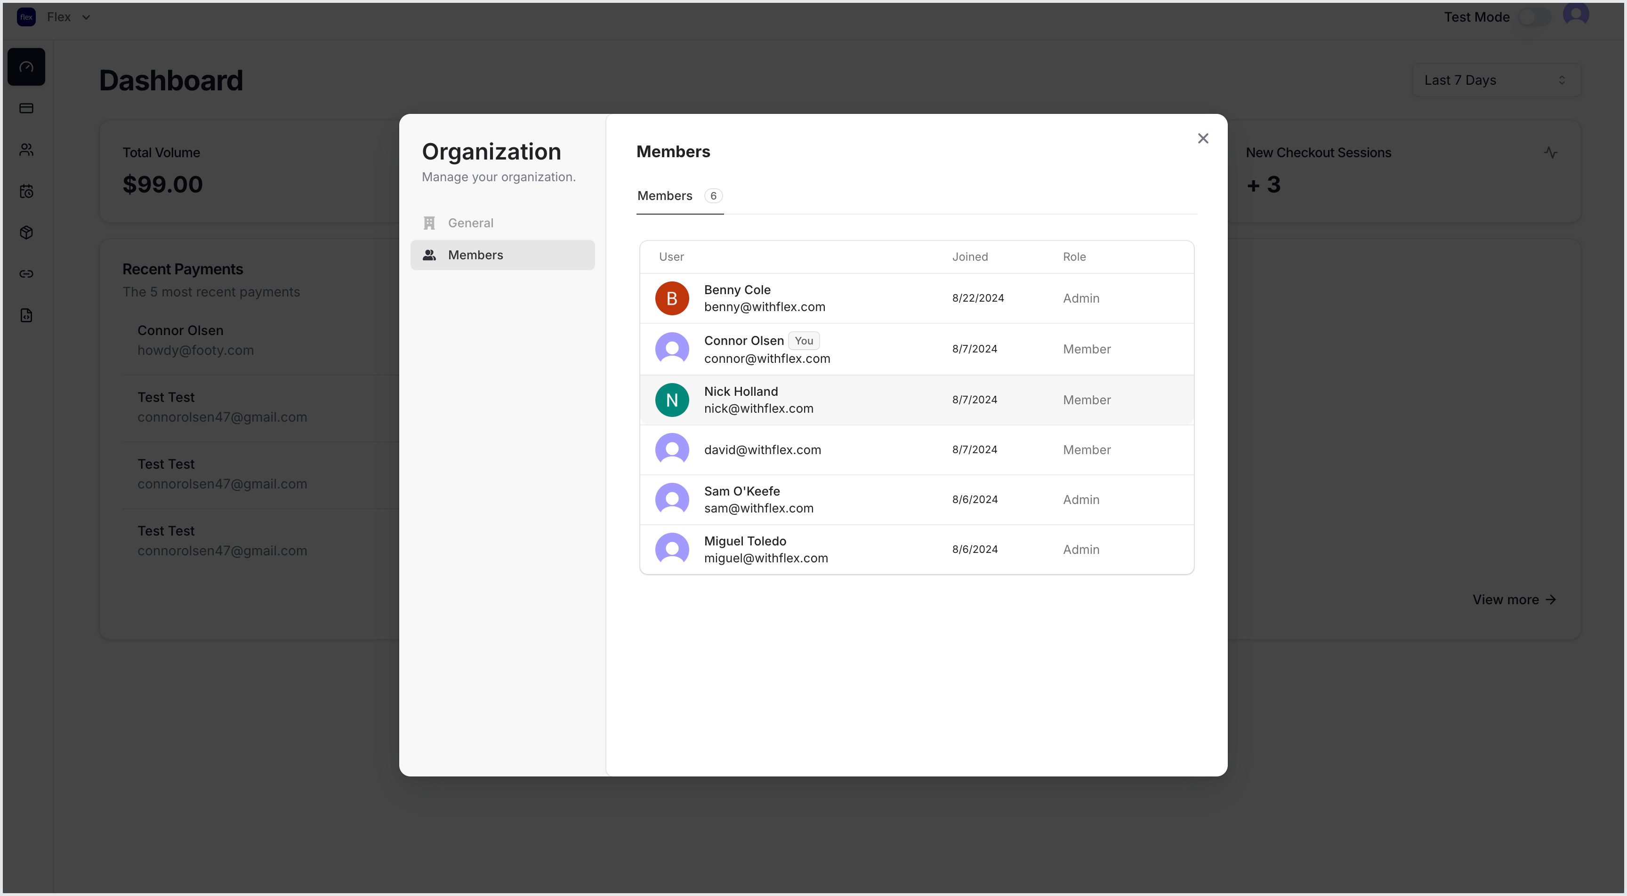Click the payments card icon in sidebar
This screenshot has width=1627, height=896.
(26, 108)
